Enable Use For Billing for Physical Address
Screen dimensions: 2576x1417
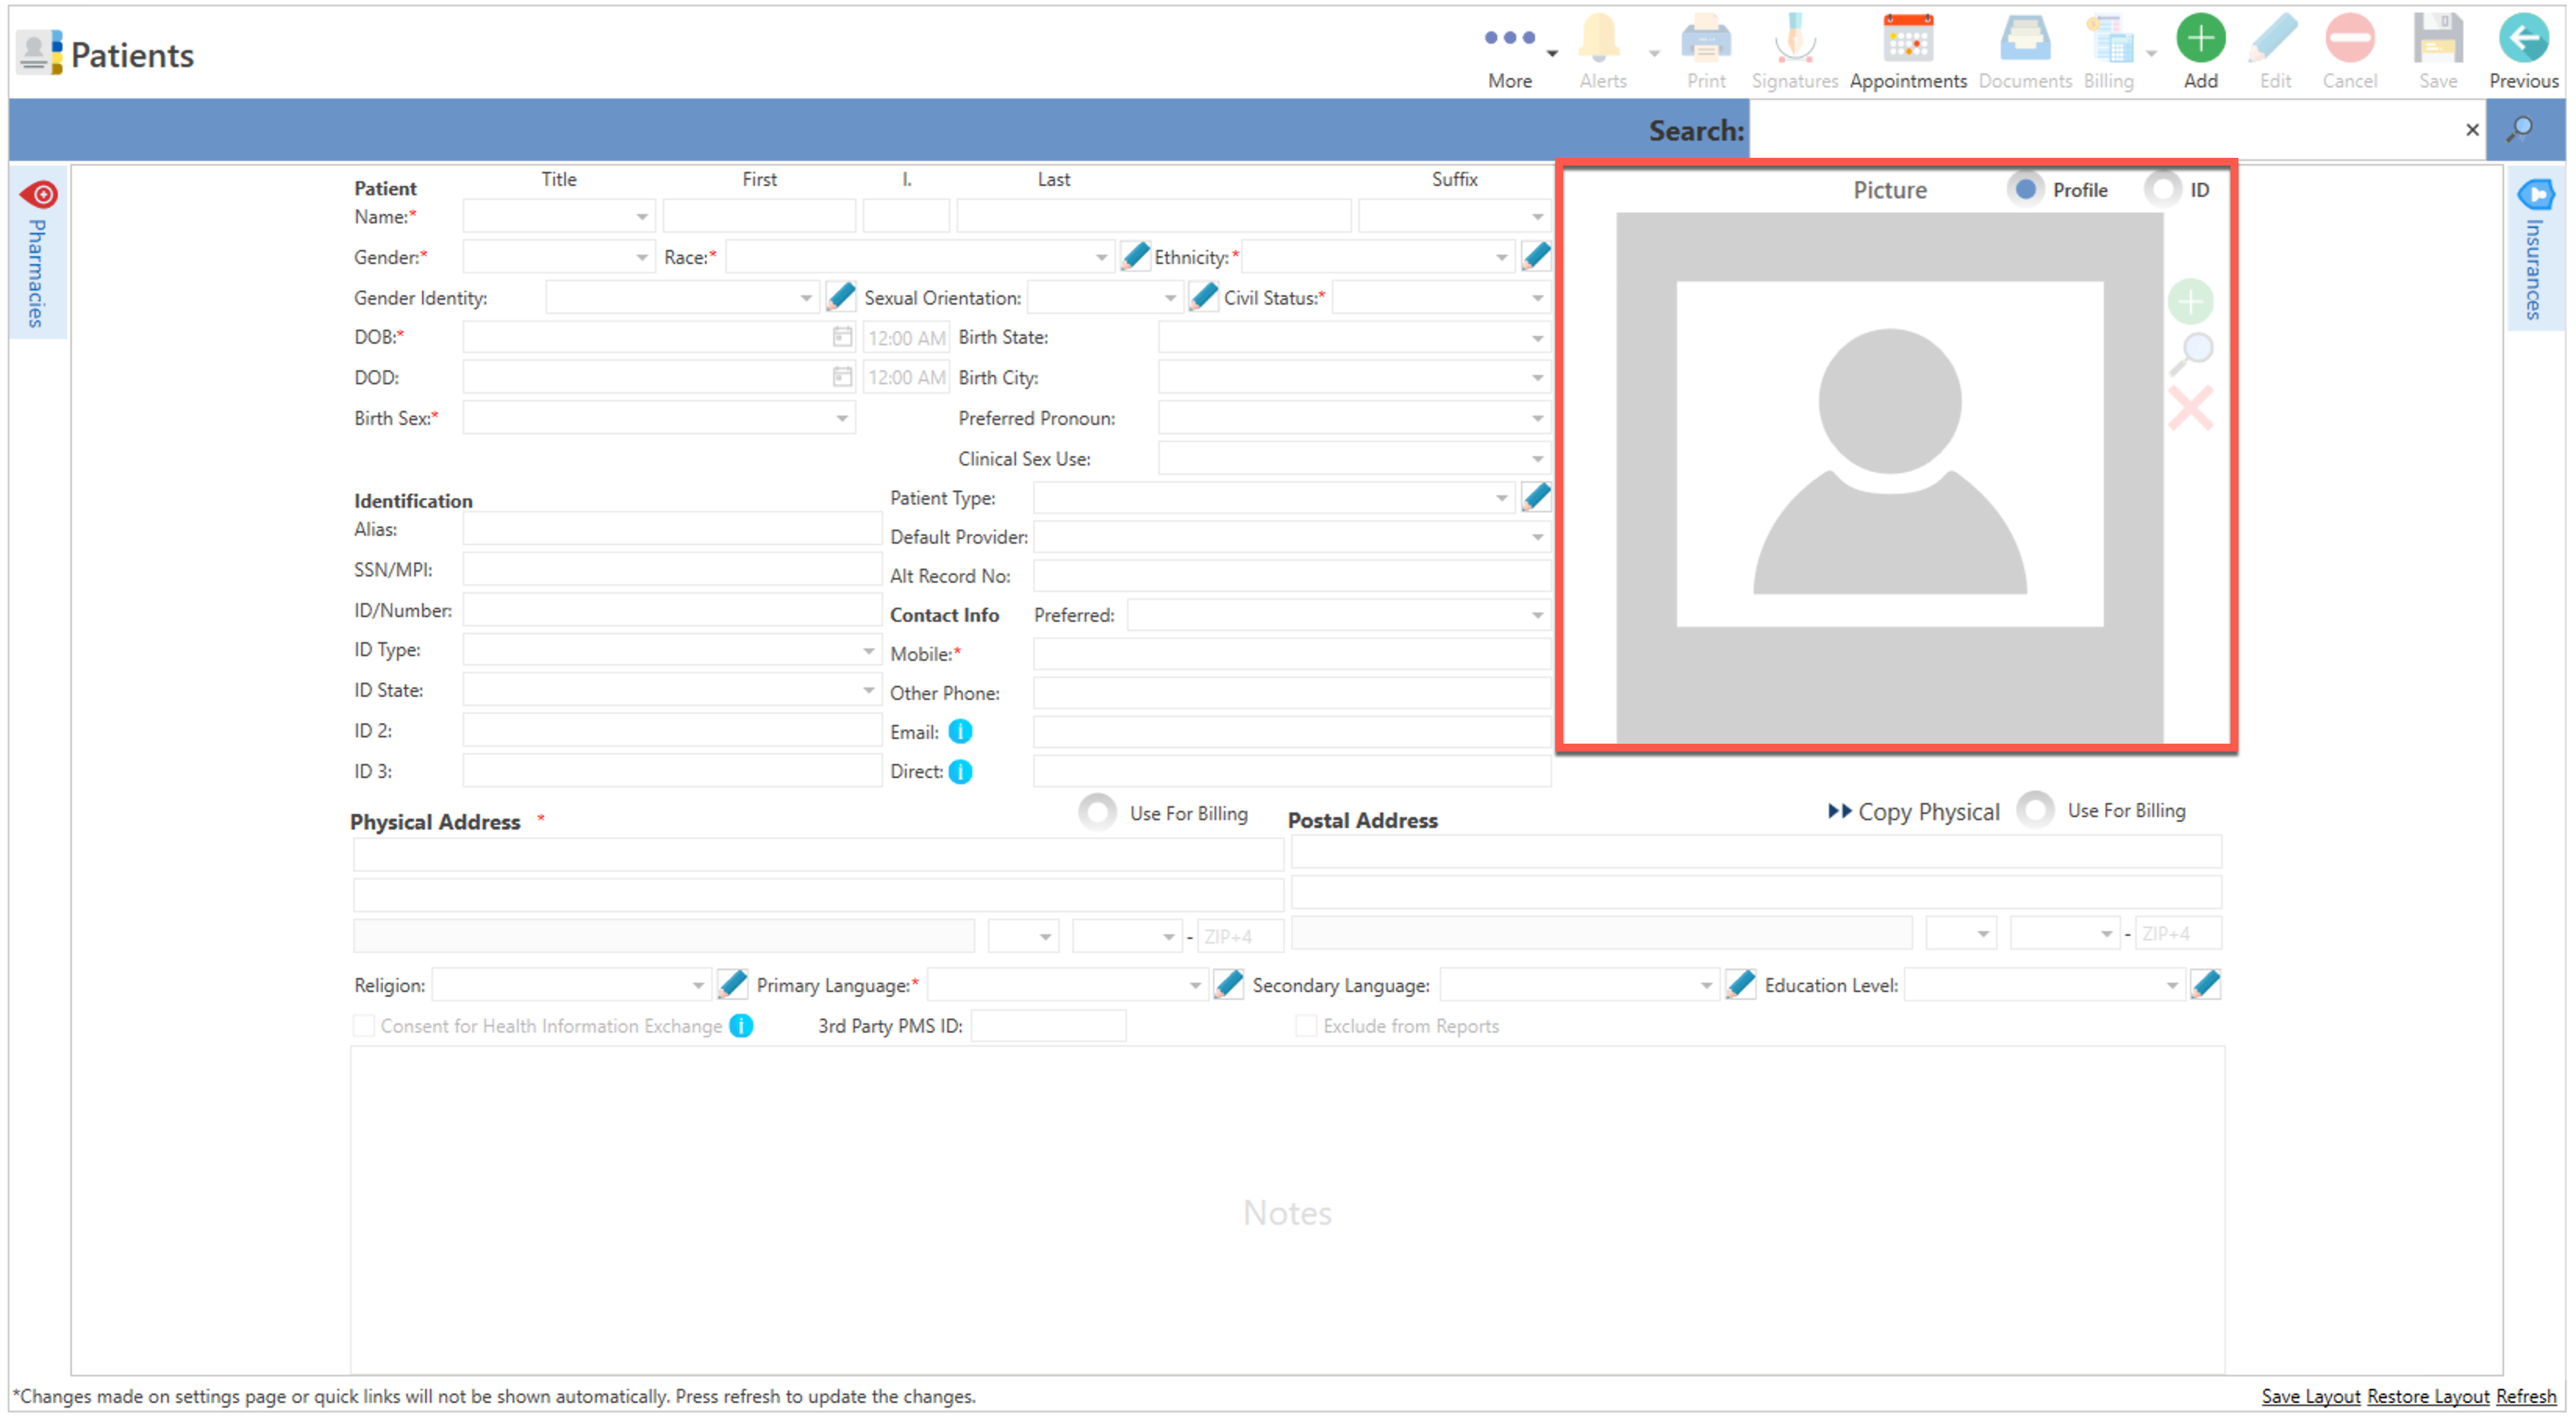pyautogui.click(x=1097, y=812)
